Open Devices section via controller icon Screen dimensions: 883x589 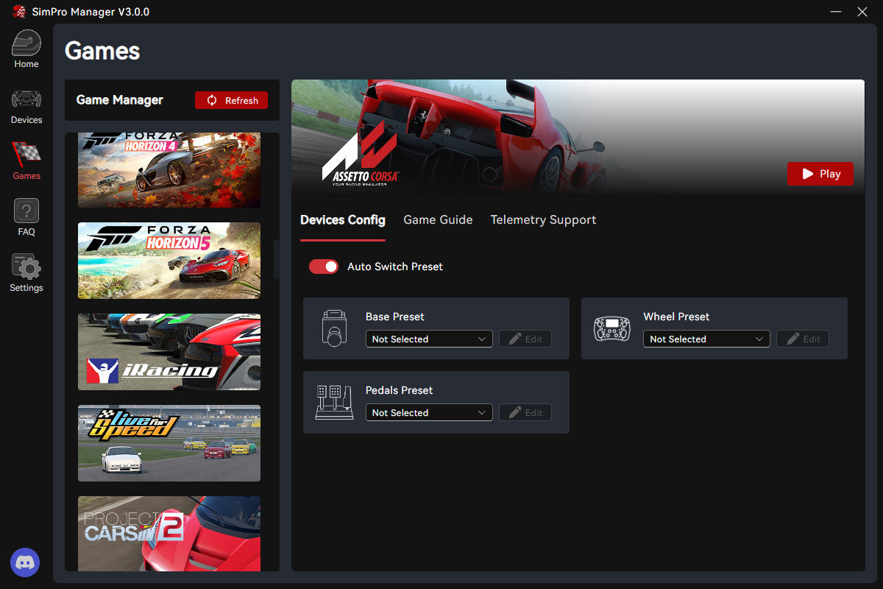[26, 99]
